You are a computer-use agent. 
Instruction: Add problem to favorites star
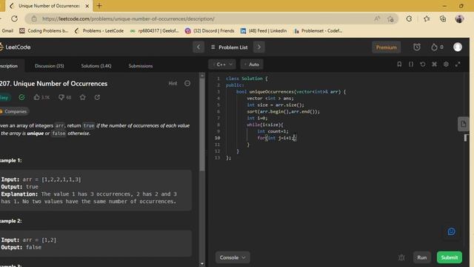click(x=82, y=97)
